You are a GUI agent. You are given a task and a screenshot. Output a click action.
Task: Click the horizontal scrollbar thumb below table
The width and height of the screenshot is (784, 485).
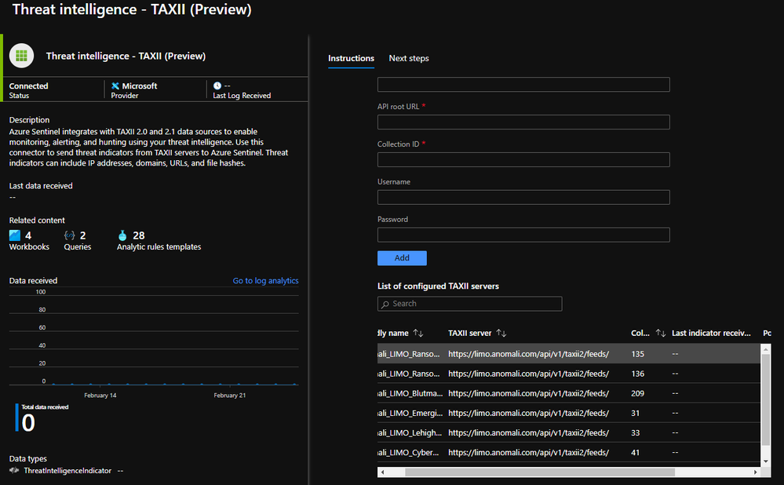tap(540, 472)
